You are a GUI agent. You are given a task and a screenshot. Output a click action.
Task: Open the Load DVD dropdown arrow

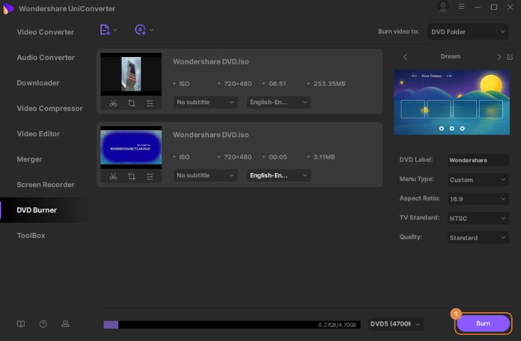[x=151, y=30]
